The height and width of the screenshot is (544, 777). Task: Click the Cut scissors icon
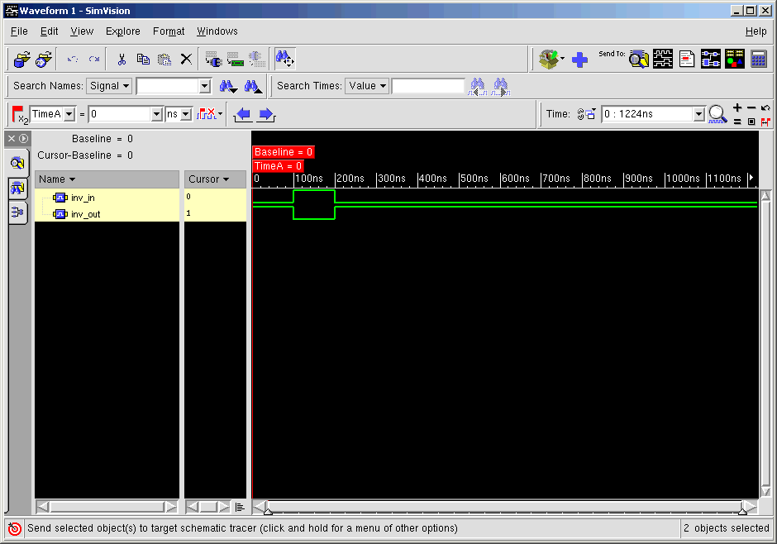click(x=122, y=60)
